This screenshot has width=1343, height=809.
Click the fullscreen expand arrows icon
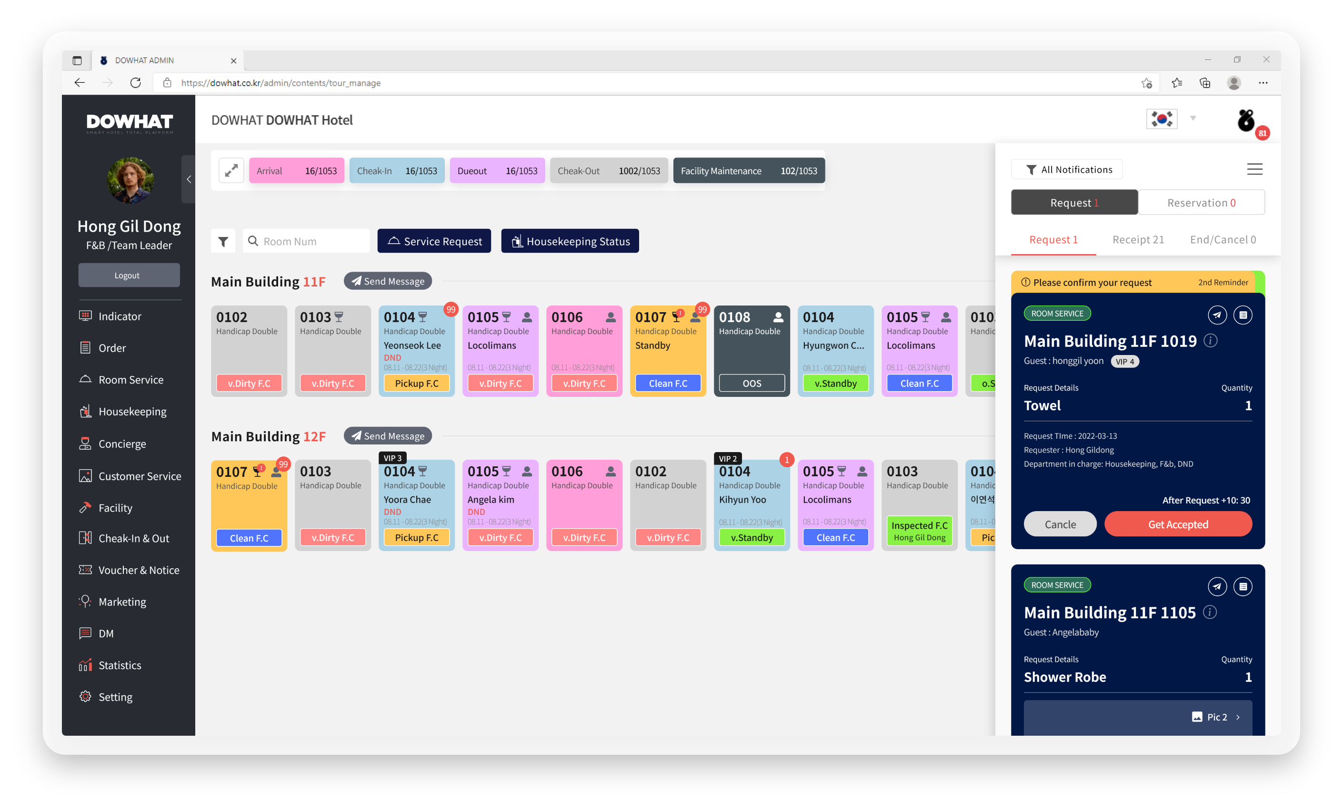(x=231, y=170)
